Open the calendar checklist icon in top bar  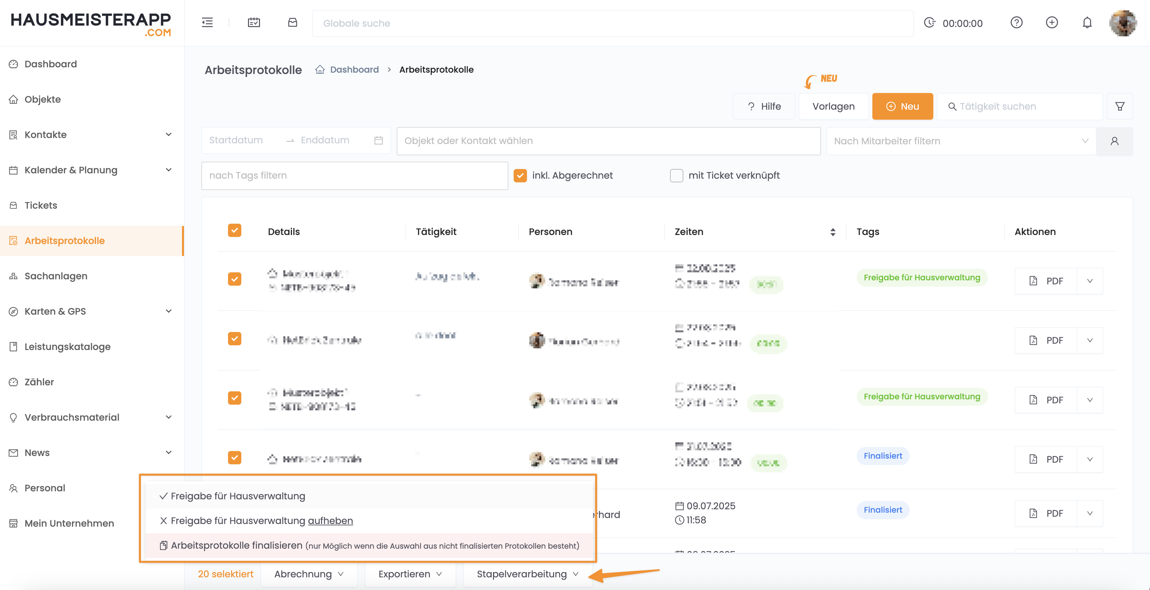254,23
